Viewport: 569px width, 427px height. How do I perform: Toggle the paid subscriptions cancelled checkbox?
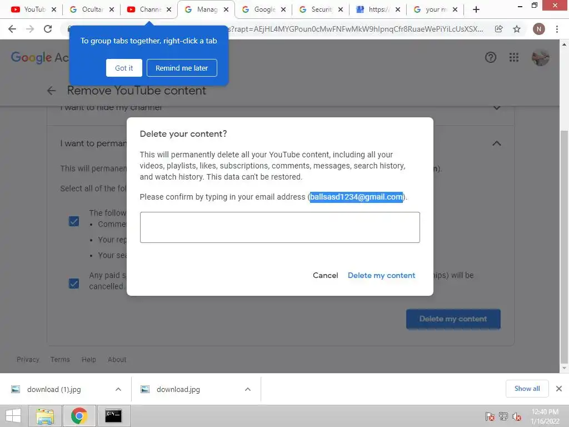74,283
